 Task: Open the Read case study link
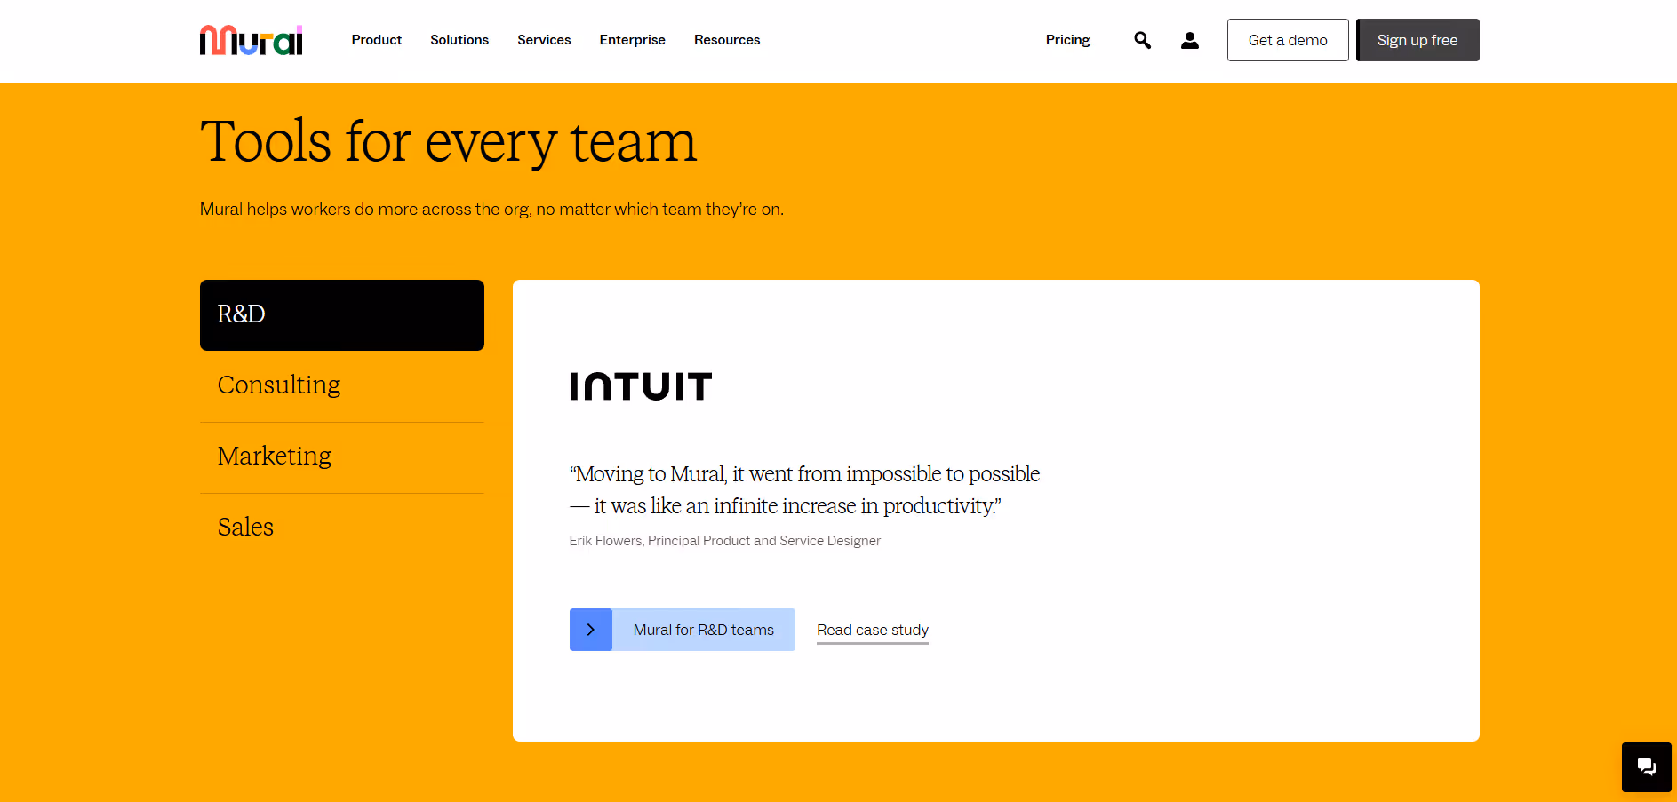pyautogui.click(x=873, y=630)
